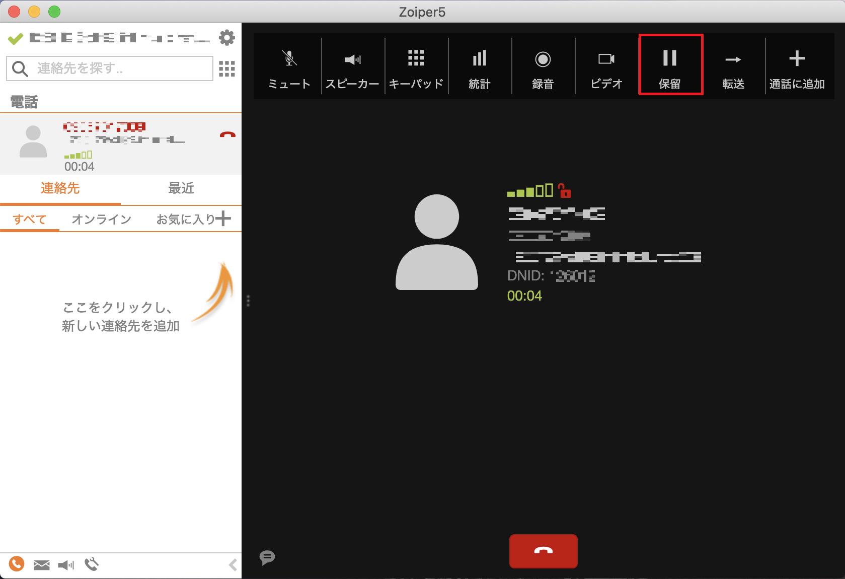Click the caller avatar in call view

pos(437,242)
